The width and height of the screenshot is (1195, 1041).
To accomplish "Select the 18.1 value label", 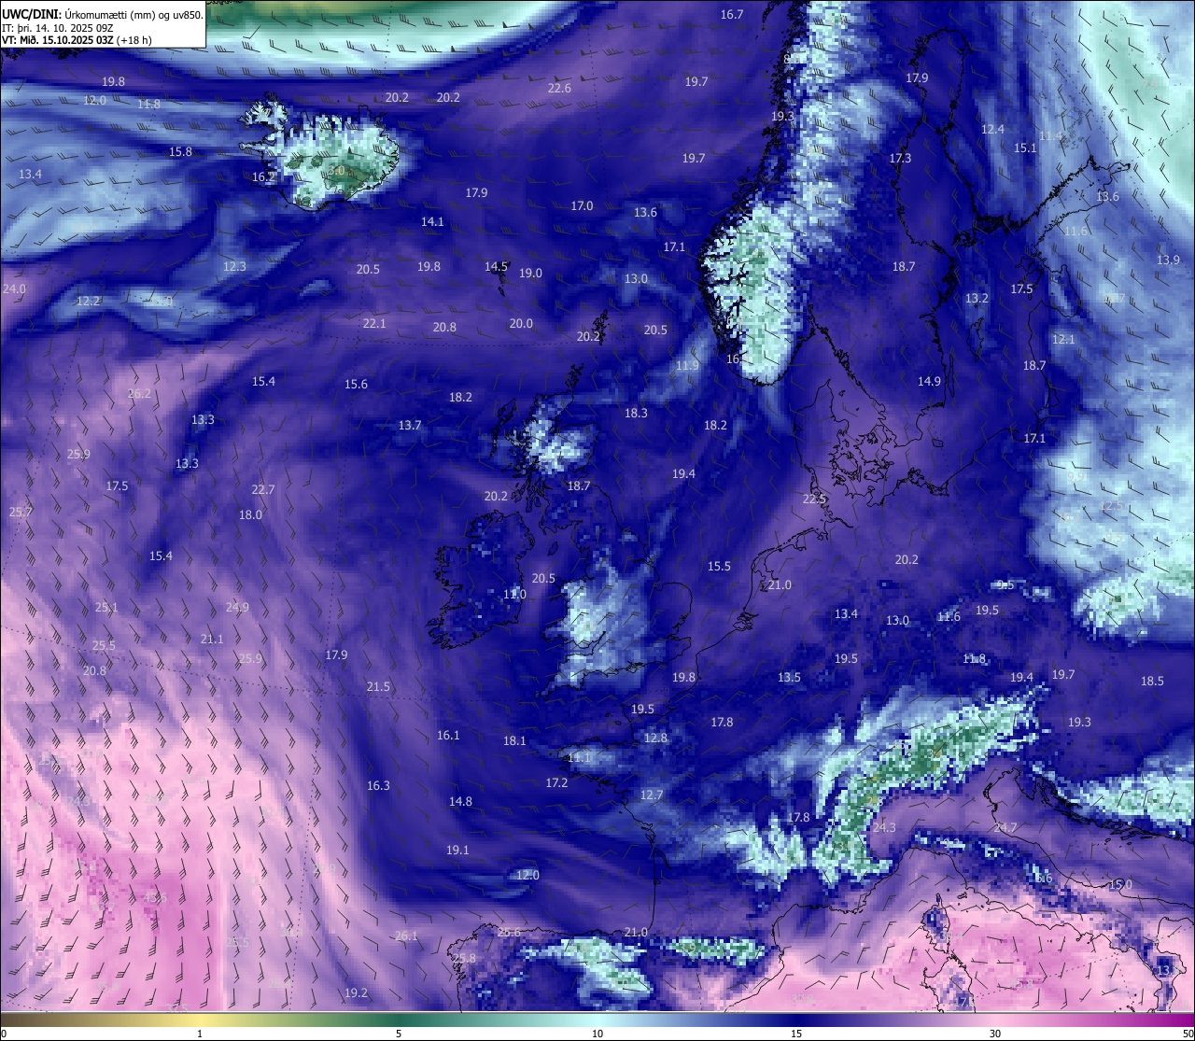I will pos(514,741).
